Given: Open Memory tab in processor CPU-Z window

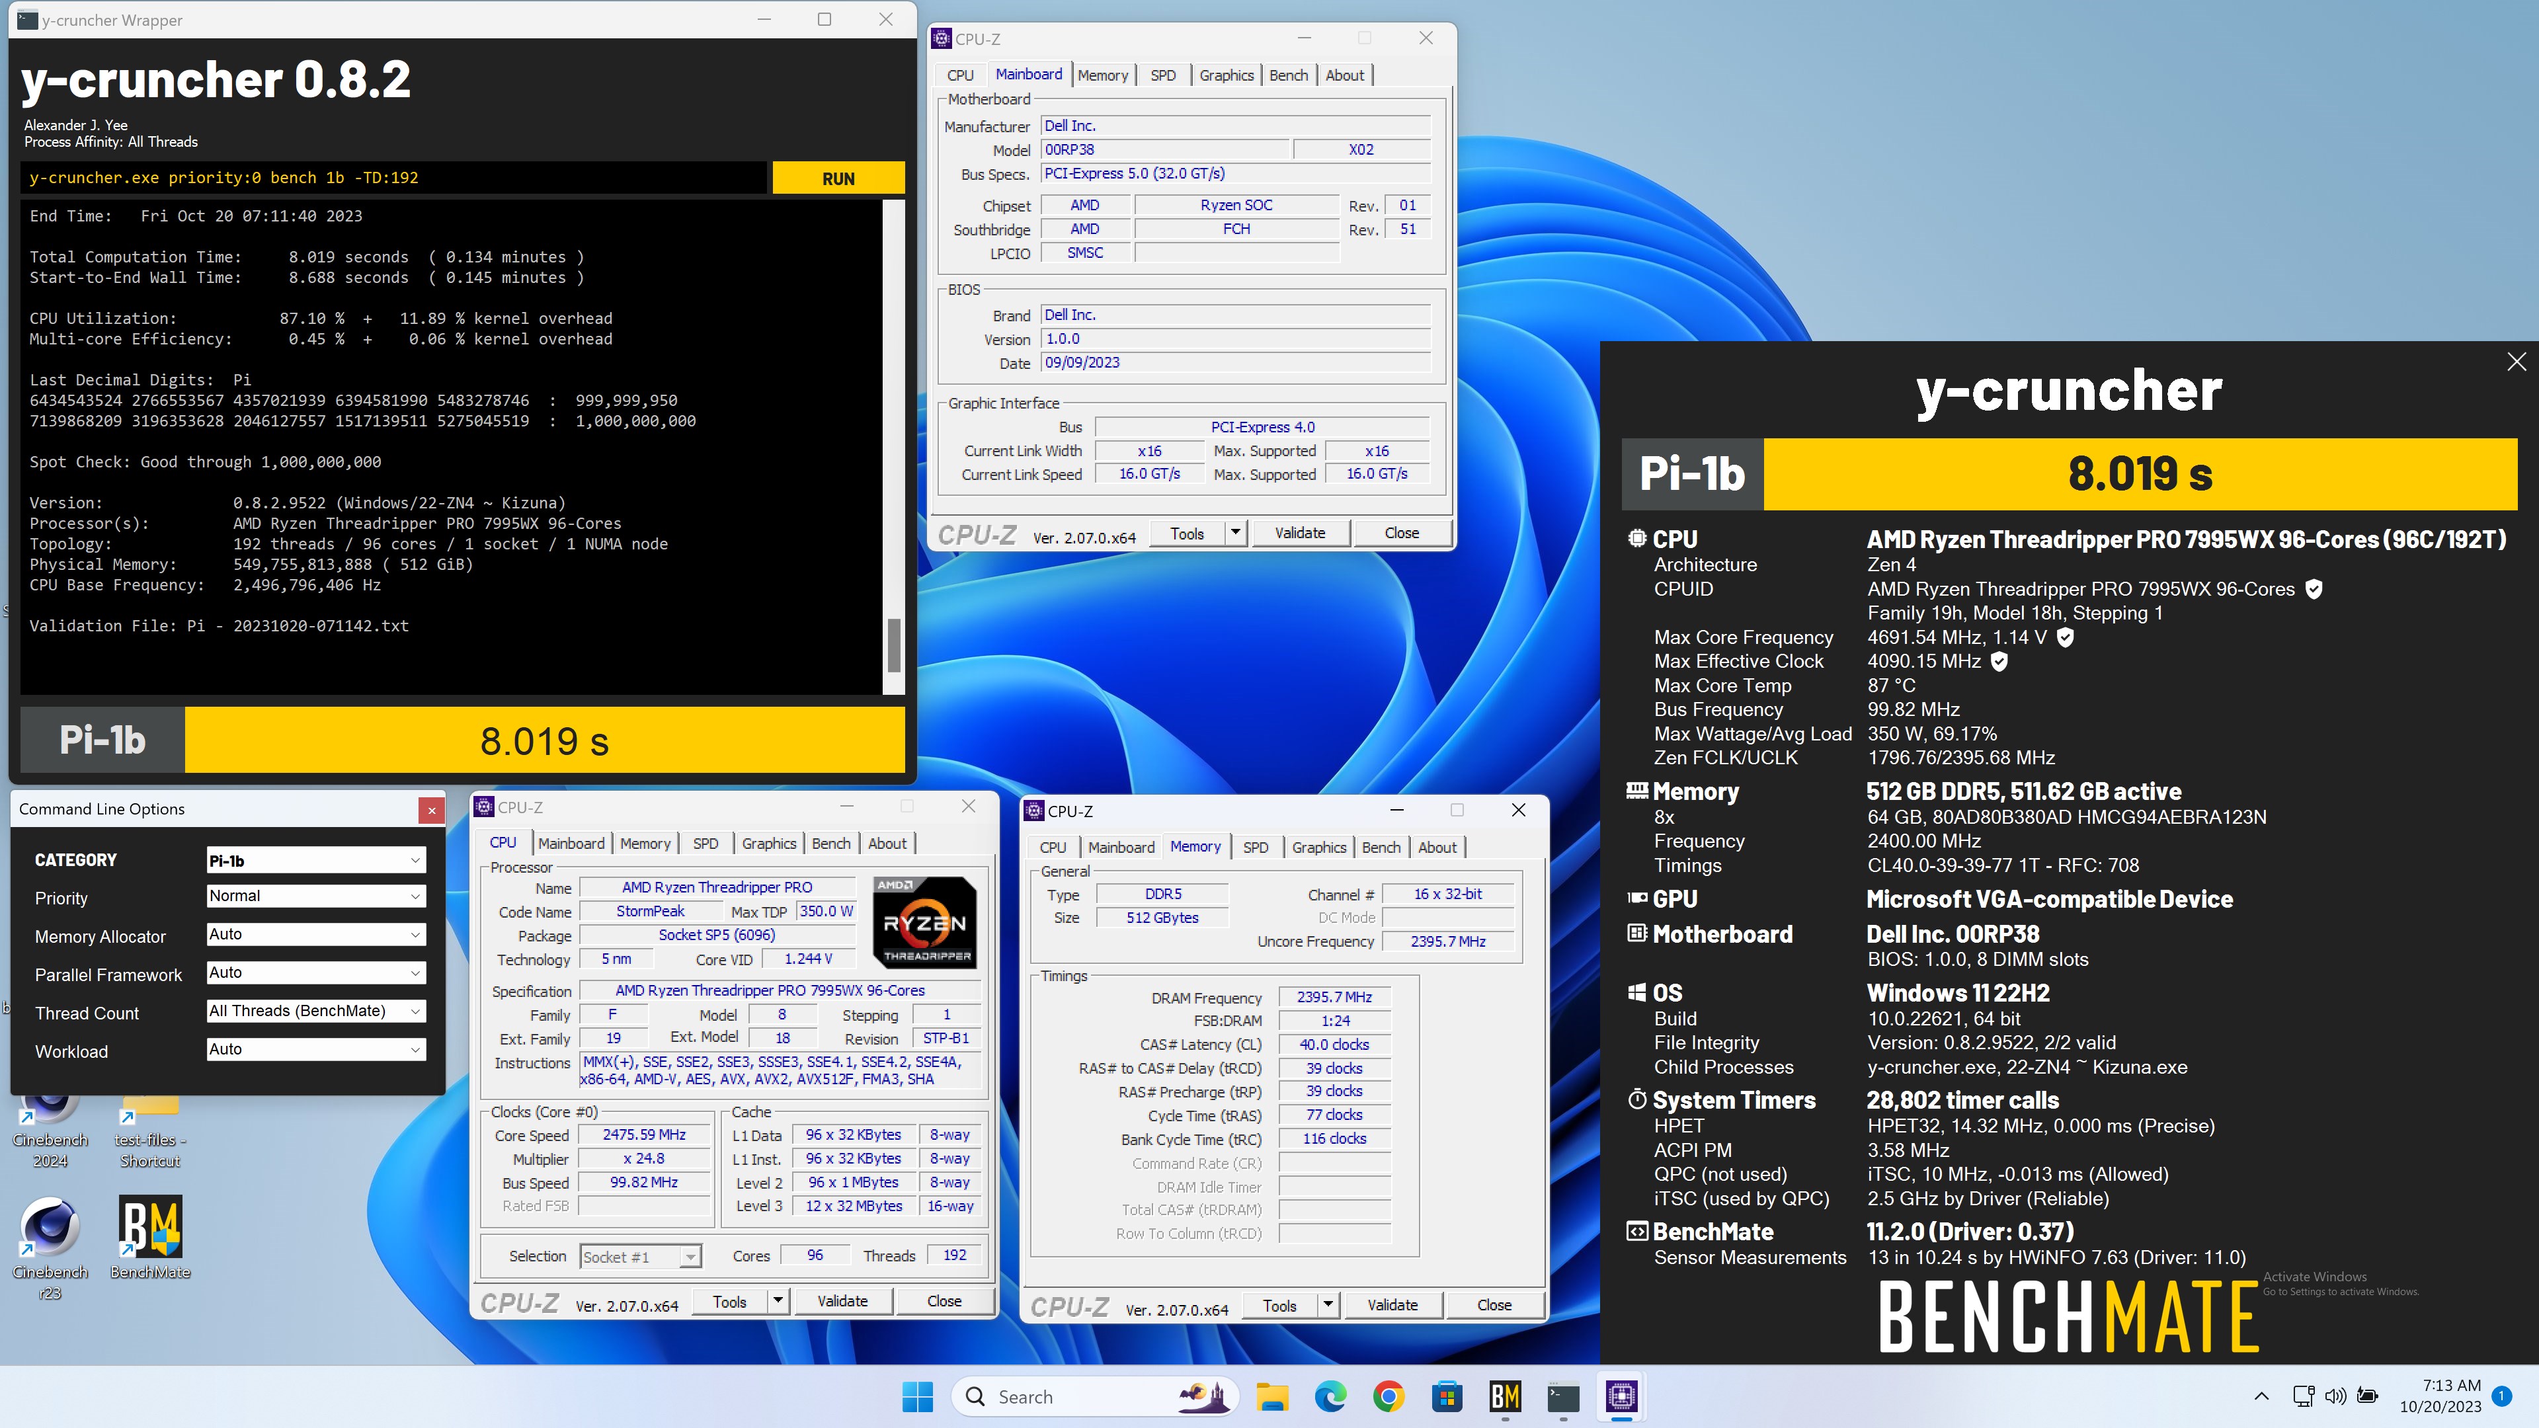Looking at the screenshot, I should [645, 844].
